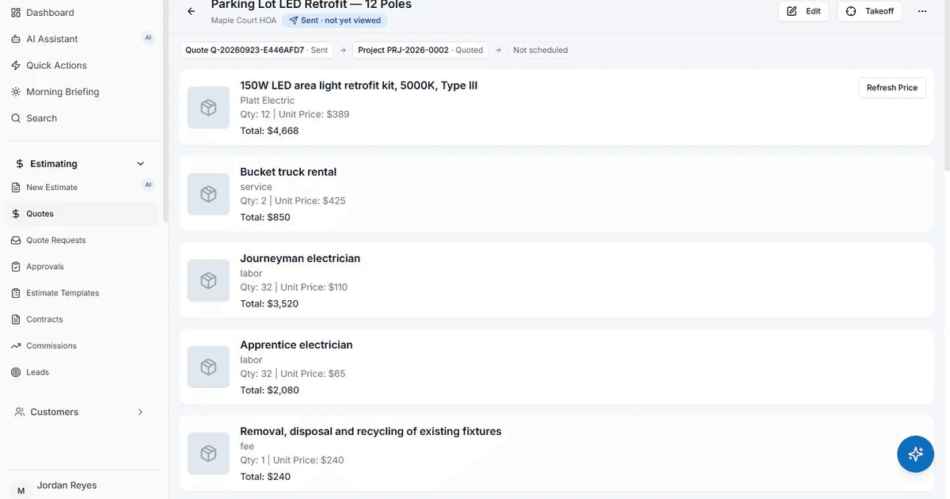Viewport: 950px width, 499px height.
Task: Click the Contracts document icon
Action: tap(16, 319)
